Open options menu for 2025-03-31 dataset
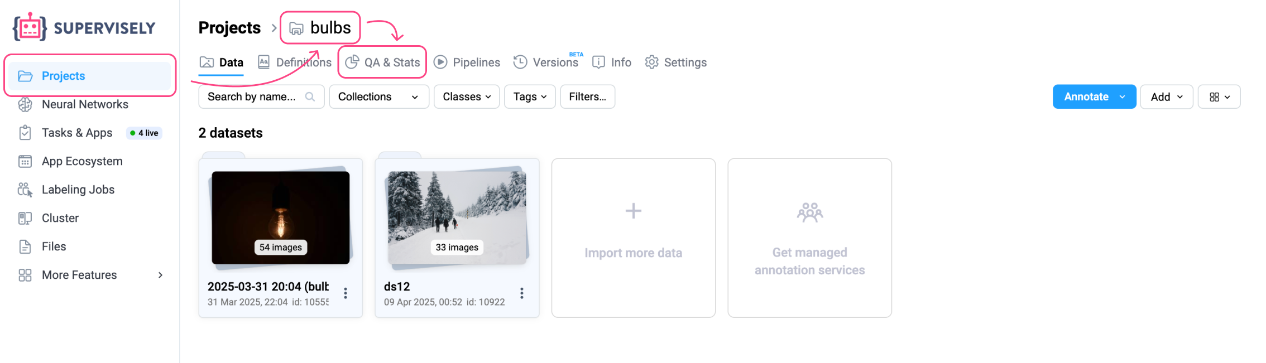The height and width of the screenshot is (363, 1266). coord(346,293)
